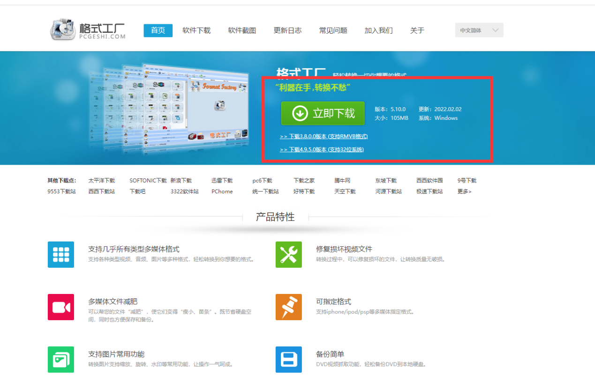Screen dimensions: 595x381
Task: Click the blue floppy disk backup icon
Action: 289,359
